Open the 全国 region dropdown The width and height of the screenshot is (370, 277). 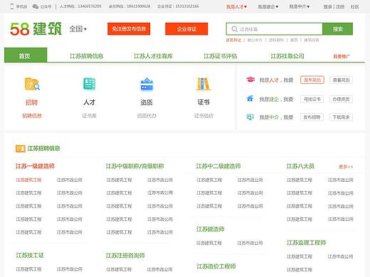78,29
